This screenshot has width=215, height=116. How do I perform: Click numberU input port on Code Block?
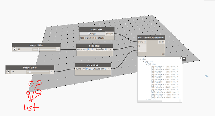click(x=82, y=49)
